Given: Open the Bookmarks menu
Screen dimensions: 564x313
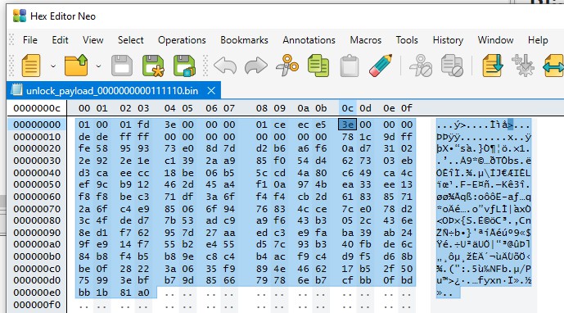Looking at the screenshot, I should 244,40.
